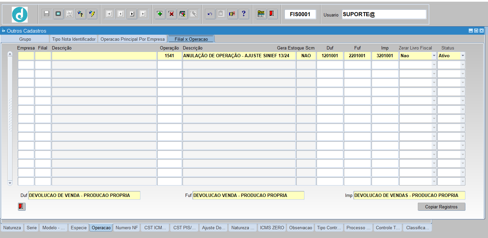The image size is (488, 238).
Task: Click Duf description 'DEVOLUCAO DE VENDA - PRODUCAO PROPRIA'
Action: [84, 195]
